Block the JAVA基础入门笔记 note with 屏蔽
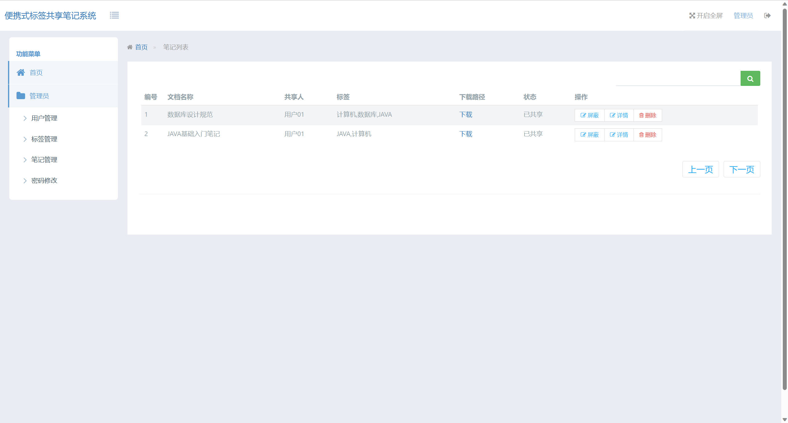The width and height of the screenshot is (788, 423). click(x=589, y=135)
